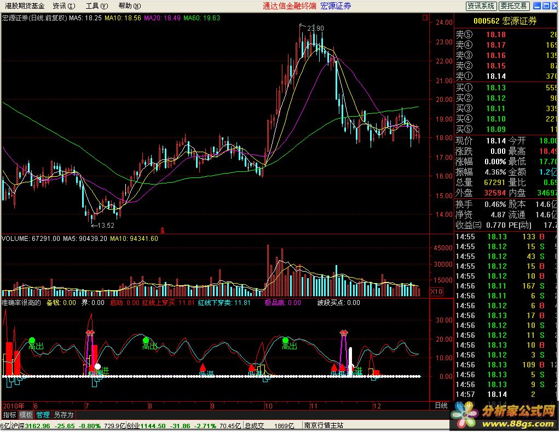This screenshot has width=560, height=432.
Task: Click the month 9 marker on the time axis
Action: pyautogui.click(x=212, y=406)
